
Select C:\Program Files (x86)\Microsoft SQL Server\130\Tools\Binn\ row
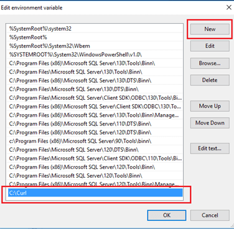coord(95,63)
